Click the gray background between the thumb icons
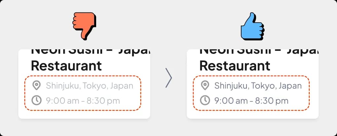The width and height of the screenshot is (337, 136). (168, 26)
